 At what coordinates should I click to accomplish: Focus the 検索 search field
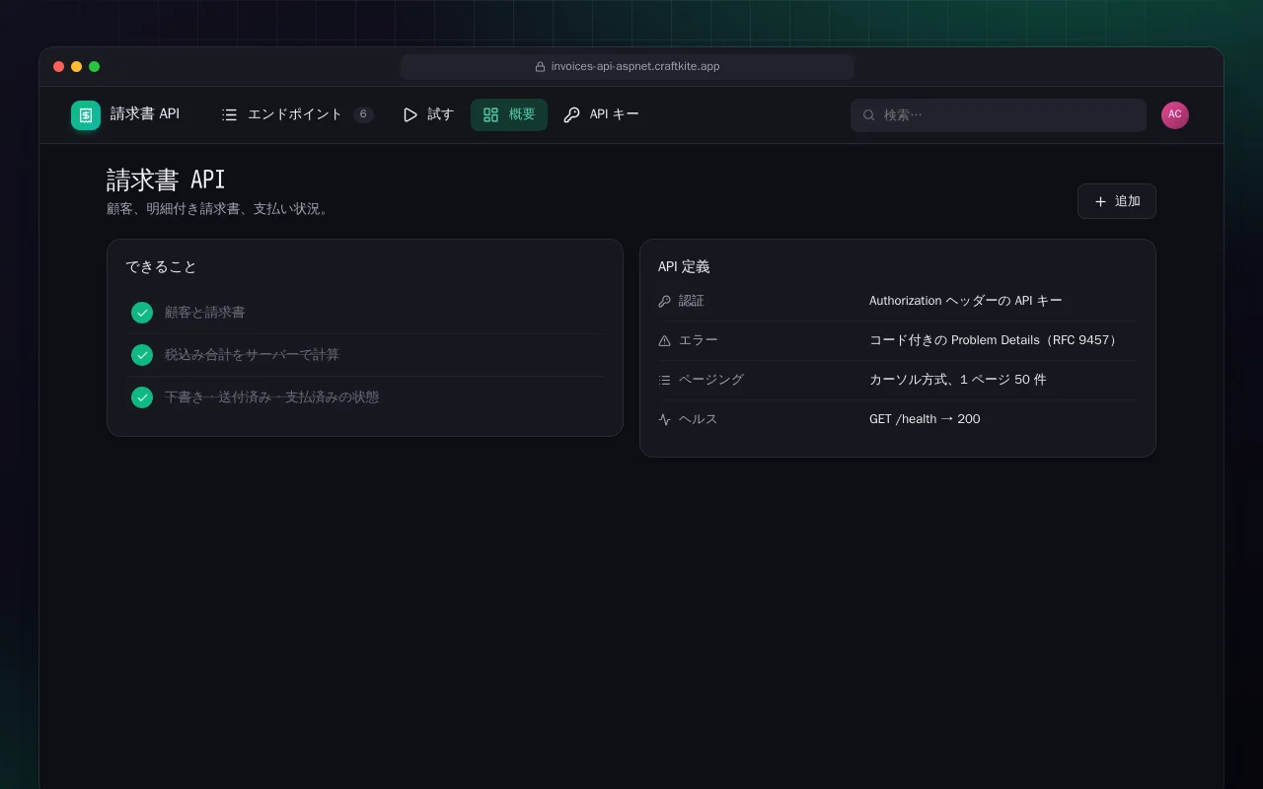click(x=999, y=115)
